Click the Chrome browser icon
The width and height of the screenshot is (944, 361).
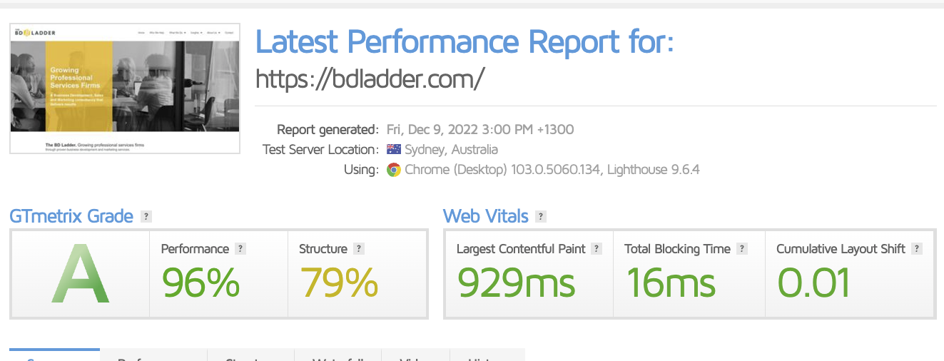[393, 170]
